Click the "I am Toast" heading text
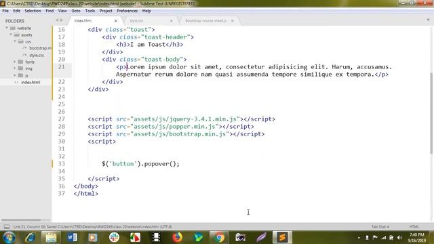This screenshot has height=244, width=434. point(148,45)
